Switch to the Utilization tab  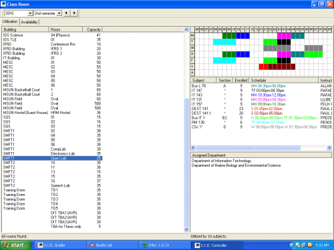point(10,21)
